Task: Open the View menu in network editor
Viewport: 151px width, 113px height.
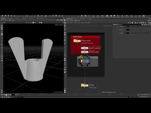Action: [76, 23]
